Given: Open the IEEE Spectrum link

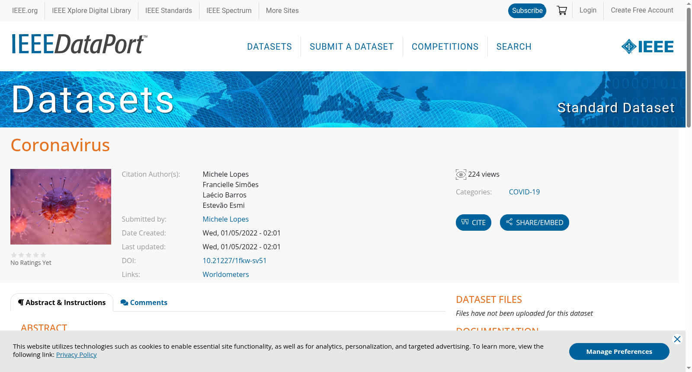Looking at the screenshot, I should [x=229, y=10].
